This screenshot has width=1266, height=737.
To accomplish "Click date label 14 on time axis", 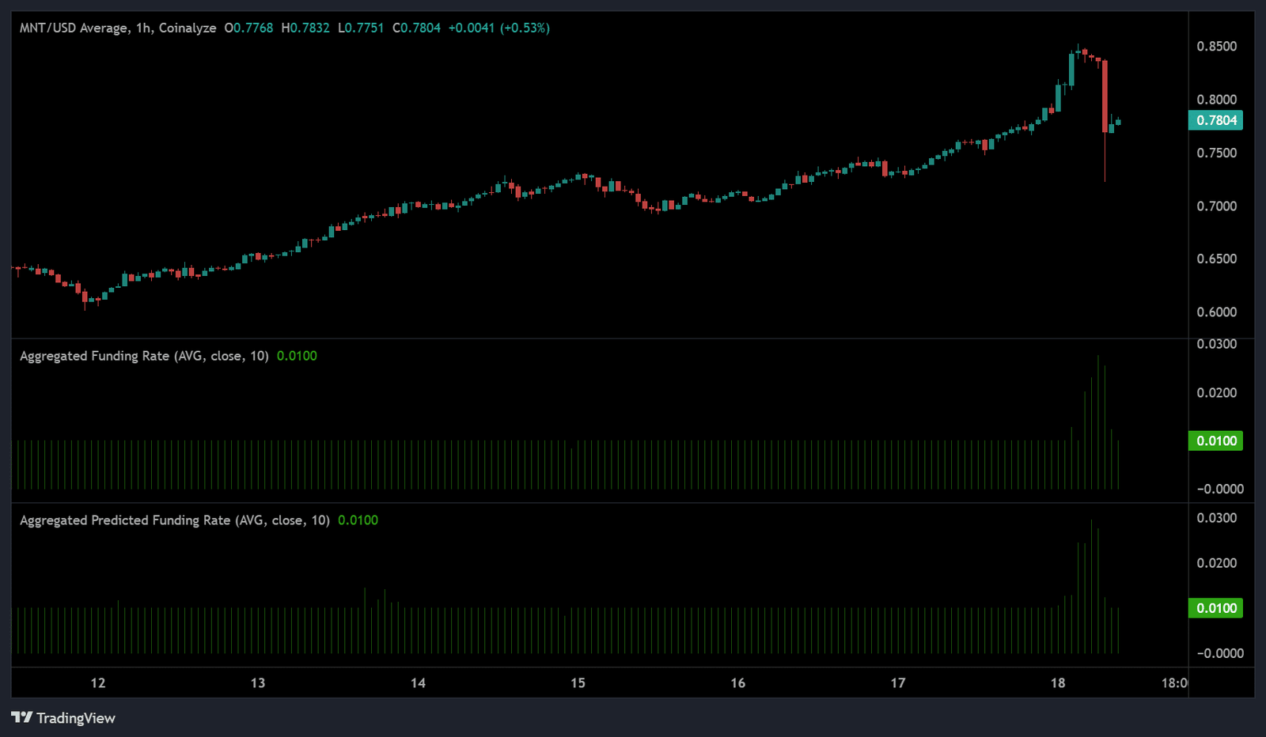I will 418,682.
